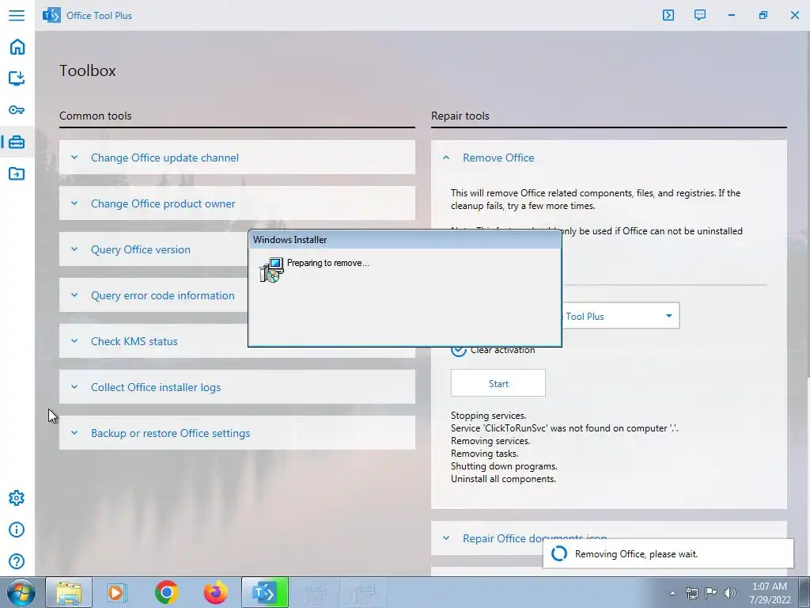Click the taskbar clock showing 1:07 AM
The image size is (810, 608).
pos(770,593)
